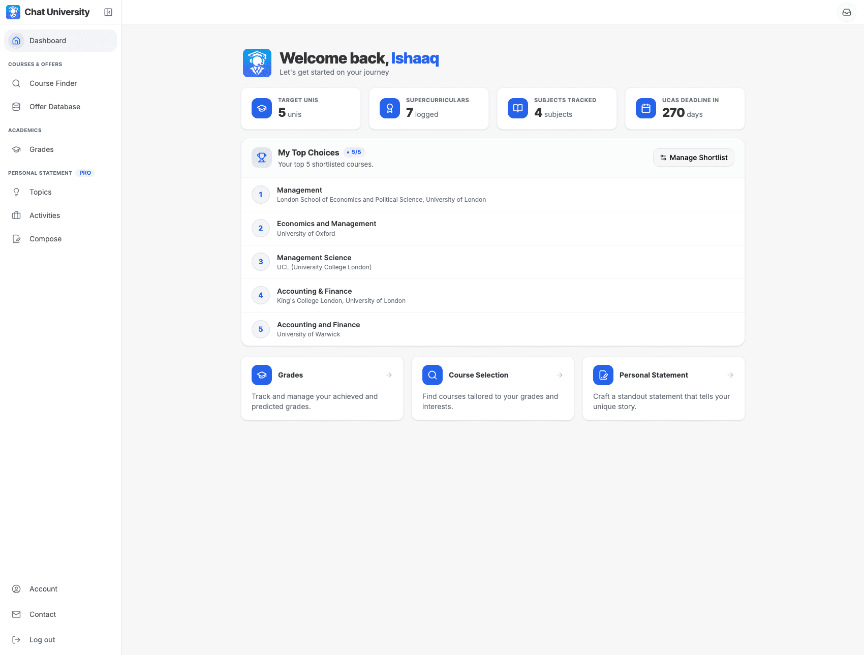The height and width of the screenshot is (655, 864).
Task: Click the Log out arrow icon
Action: (16, 640)
